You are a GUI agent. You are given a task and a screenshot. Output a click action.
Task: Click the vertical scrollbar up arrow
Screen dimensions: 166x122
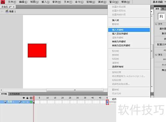152,16
